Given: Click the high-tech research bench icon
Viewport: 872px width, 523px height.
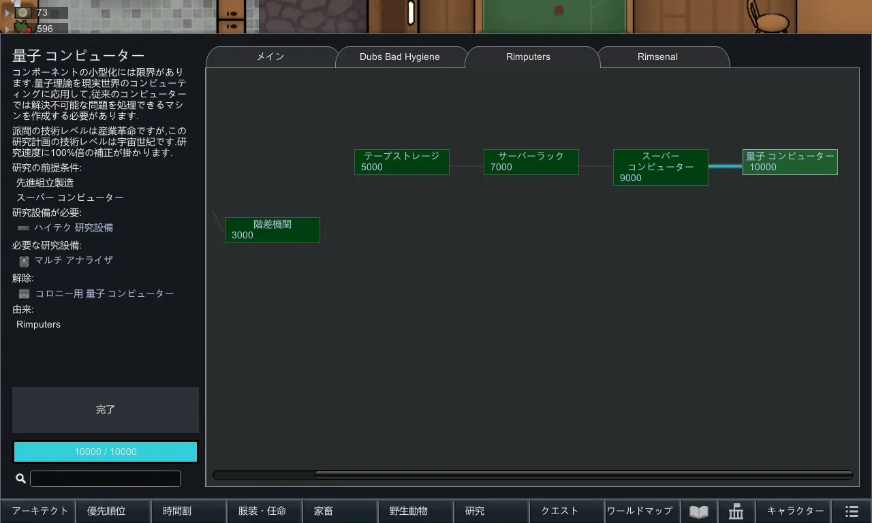Looking at the screenshot, I should point(23,228).
